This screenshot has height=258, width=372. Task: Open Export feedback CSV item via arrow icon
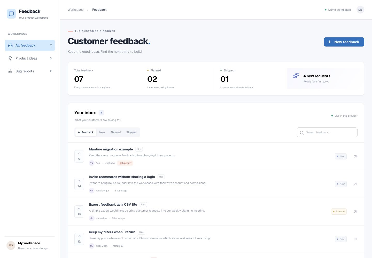(x=355, y=212)
